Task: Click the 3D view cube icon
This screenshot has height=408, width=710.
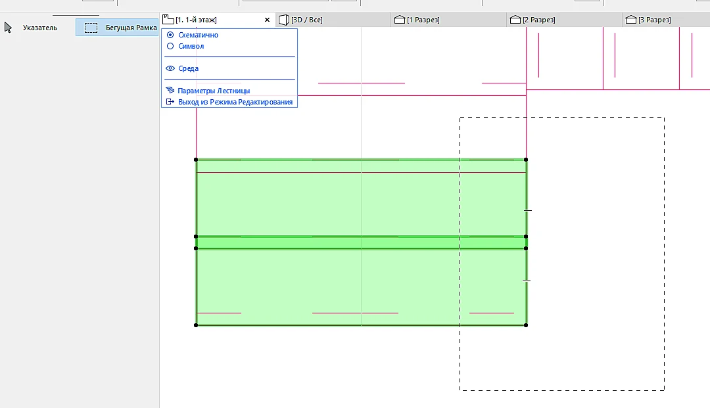Action: tap(284, 20)
